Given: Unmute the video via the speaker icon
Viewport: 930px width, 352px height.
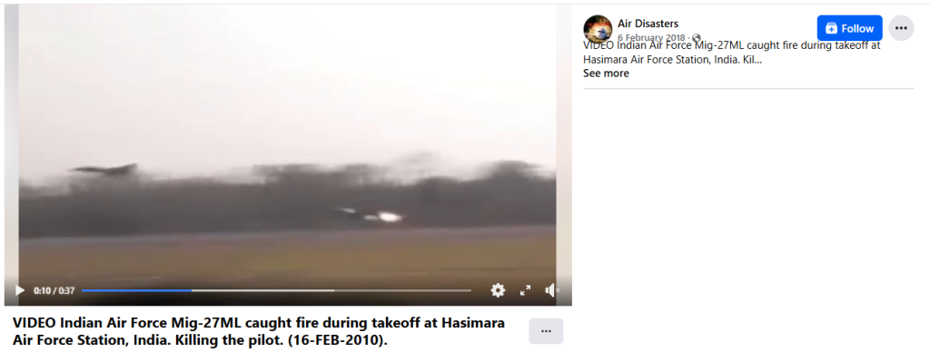Looking at the screenshot, I should point(551,290).
